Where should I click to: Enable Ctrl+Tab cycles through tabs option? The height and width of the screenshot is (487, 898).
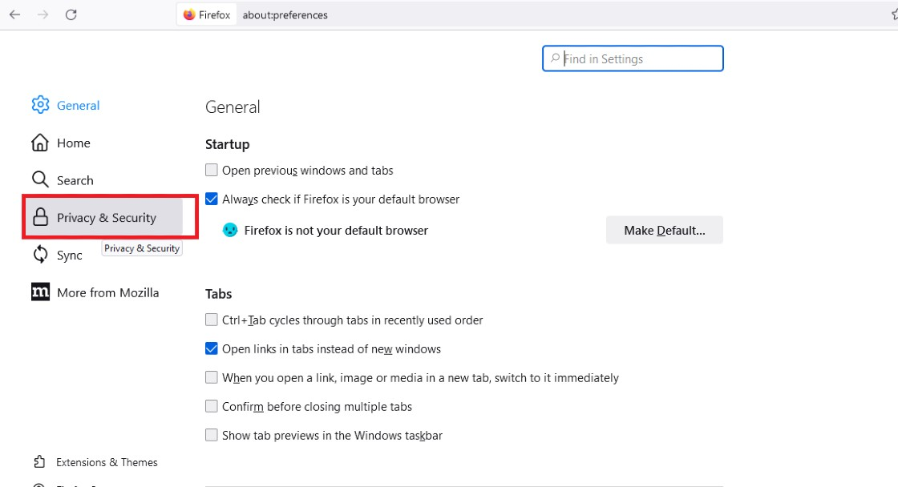click(212, 320)
